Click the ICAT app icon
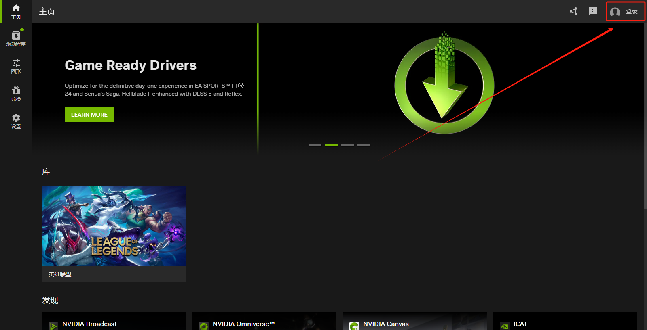This screenshot has height=330, width=647. tap(505, 326)
